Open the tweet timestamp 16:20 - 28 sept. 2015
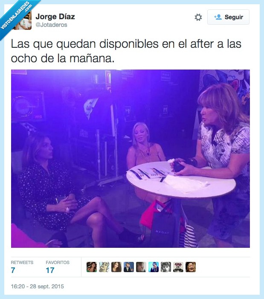264x299 pixels. (38, 286)
